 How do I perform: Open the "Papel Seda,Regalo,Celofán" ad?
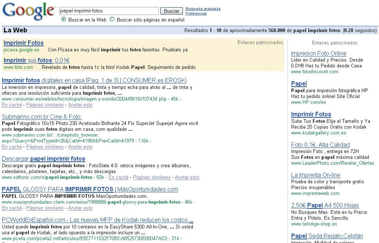click(327, 236)
